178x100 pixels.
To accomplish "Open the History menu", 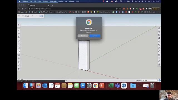I will (45, 1).
